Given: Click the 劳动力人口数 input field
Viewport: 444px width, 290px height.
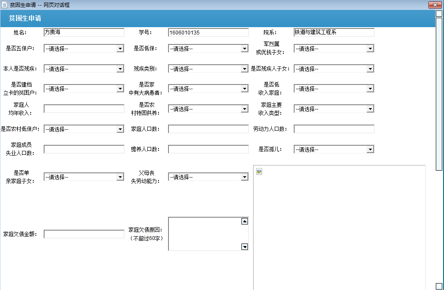Looking at the screenshot, I should tap(334, 129).
